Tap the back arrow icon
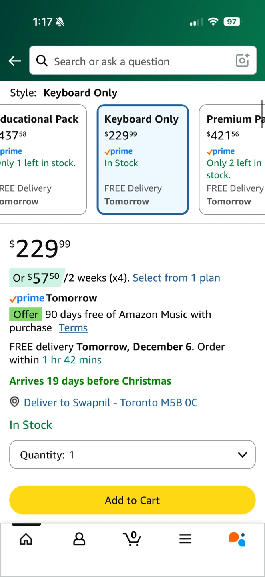 coord(15,61)
